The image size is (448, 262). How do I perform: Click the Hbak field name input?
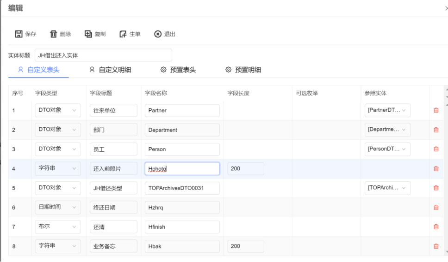[182, 246]
